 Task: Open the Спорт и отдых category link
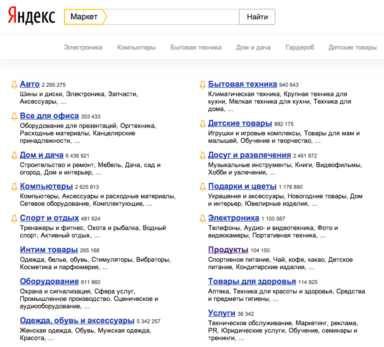(49, 218)
